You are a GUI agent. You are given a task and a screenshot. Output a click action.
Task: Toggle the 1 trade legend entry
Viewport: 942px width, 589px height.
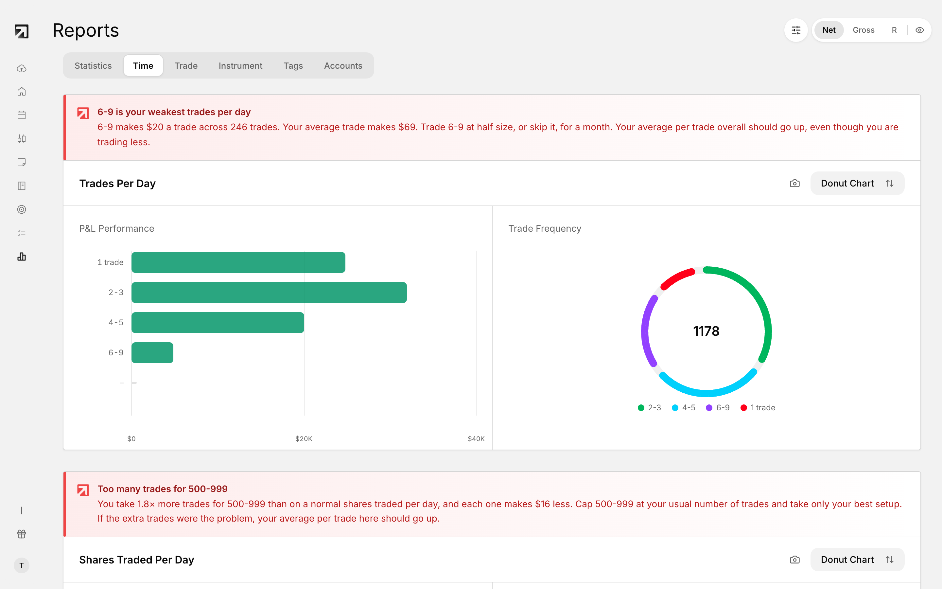click(758, 407)
